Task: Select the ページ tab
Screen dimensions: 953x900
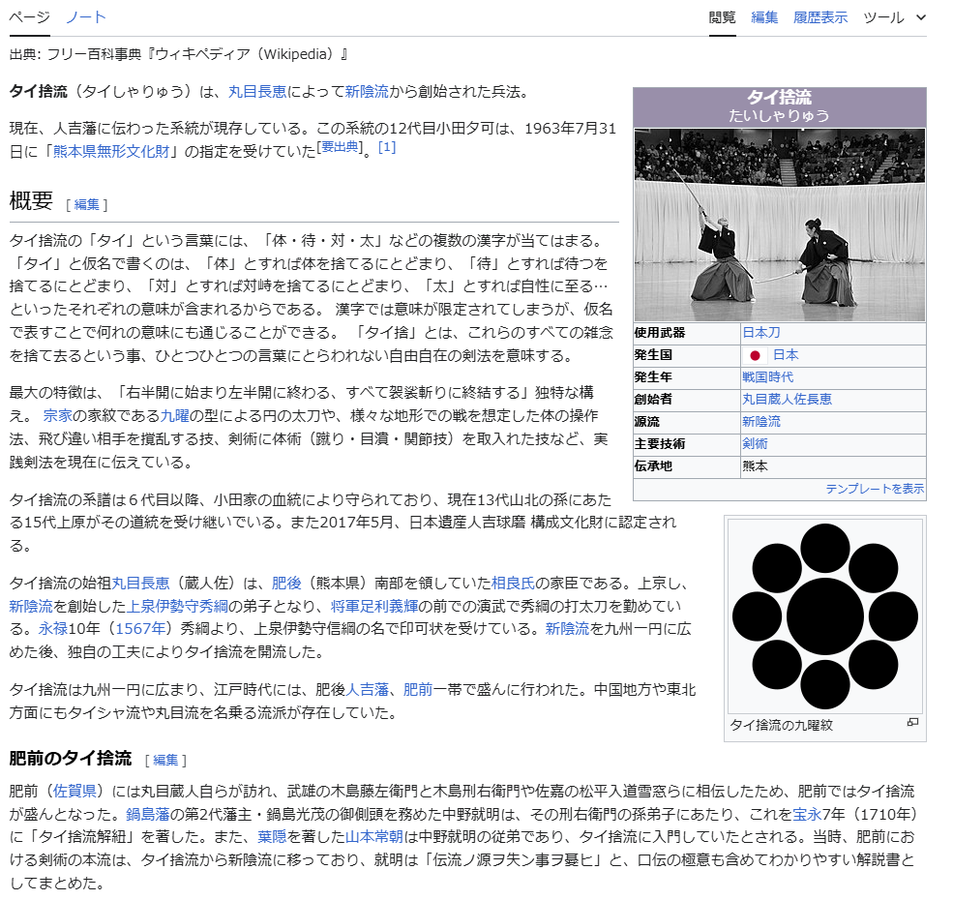Action: click(29, 17)
